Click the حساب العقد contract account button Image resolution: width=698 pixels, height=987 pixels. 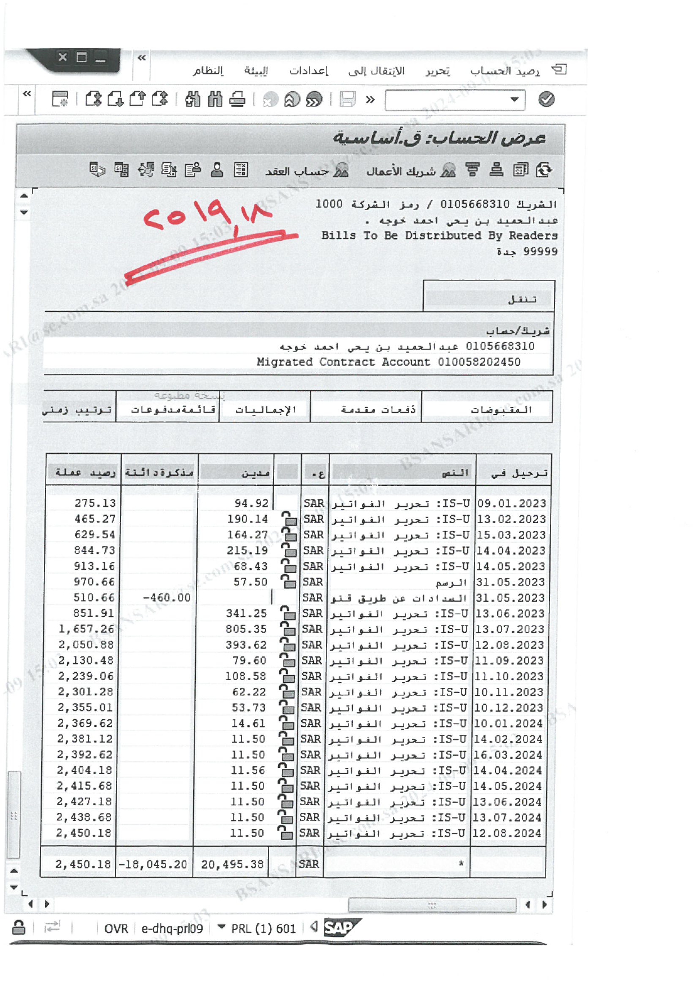pyautogui.click(x=307, y=171)
